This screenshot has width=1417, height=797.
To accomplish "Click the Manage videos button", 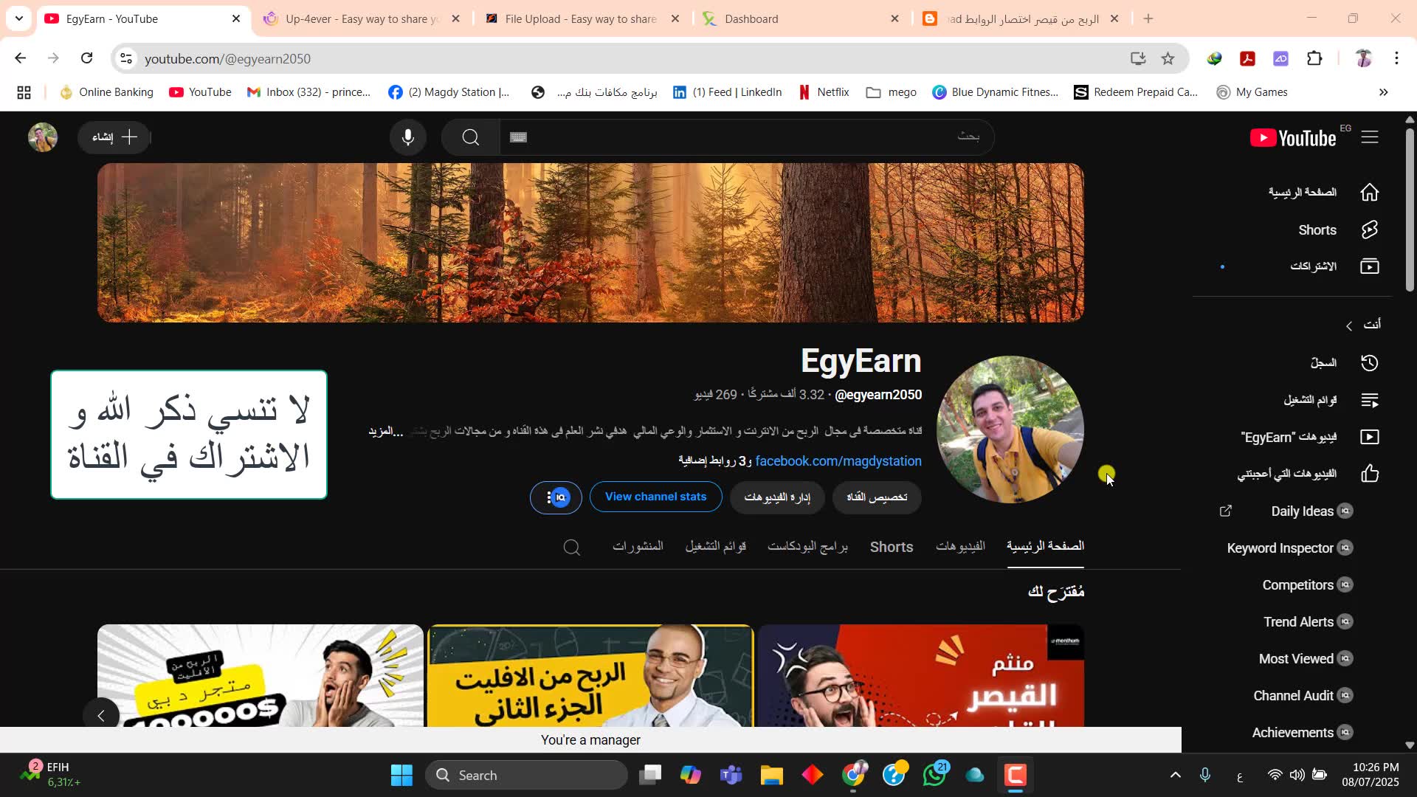I will coord(777,497).
